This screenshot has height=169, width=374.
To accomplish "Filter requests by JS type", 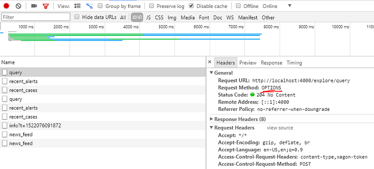I will pos(148,17).
